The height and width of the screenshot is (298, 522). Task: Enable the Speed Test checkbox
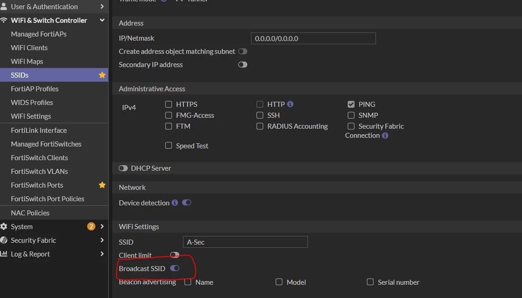[x=169, y=146]
